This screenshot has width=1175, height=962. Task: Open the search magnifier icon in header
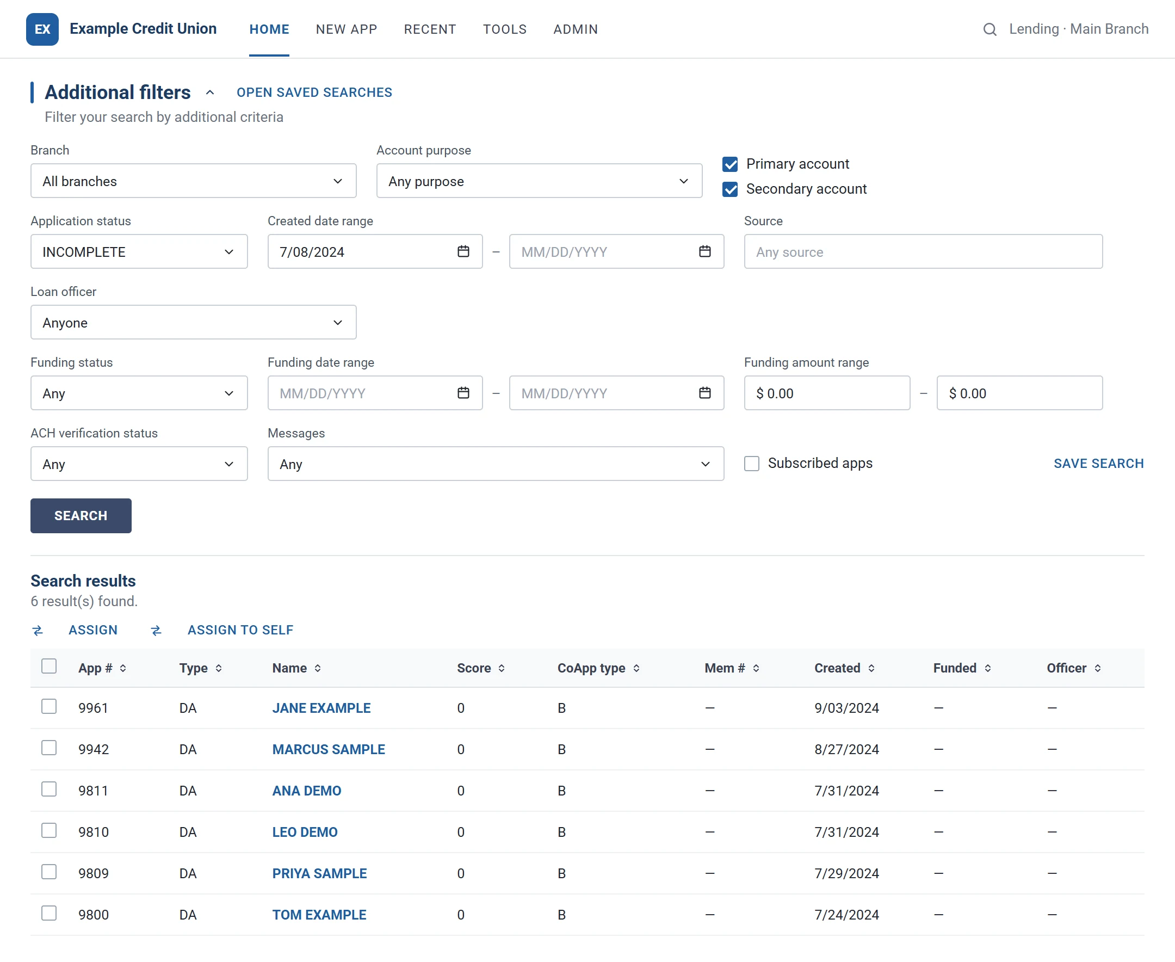pos(990,29)
